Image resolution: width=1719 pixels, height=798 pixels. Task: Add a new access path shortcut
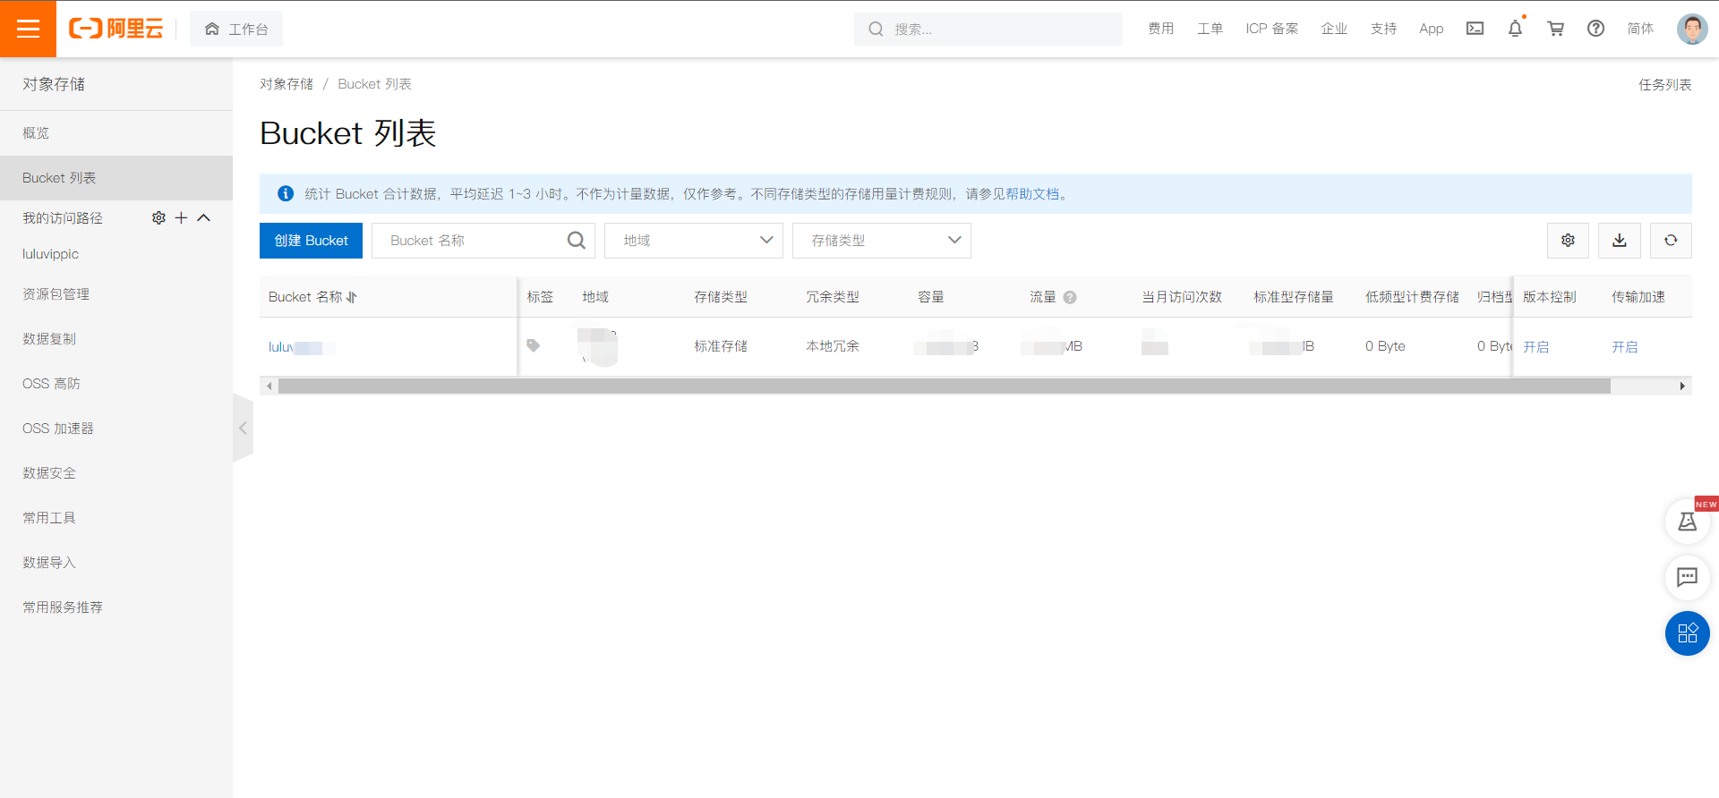181,218
